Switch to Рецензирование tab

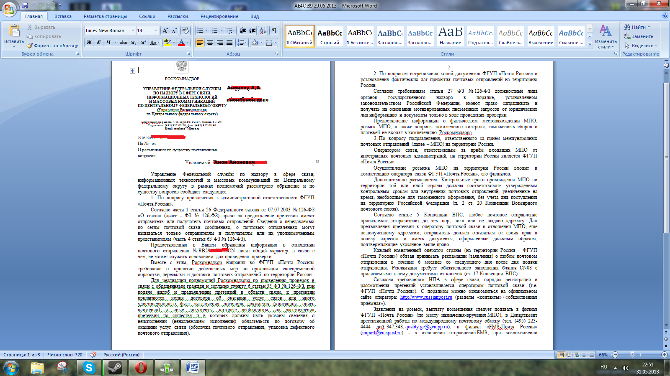[x=219, y=16]
